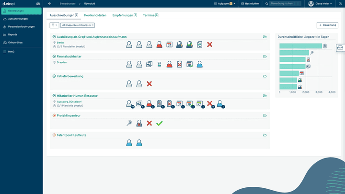345x194 pixels.
Task: Switch to the Poolkandidaten tab
Action: tap(95, 15)
